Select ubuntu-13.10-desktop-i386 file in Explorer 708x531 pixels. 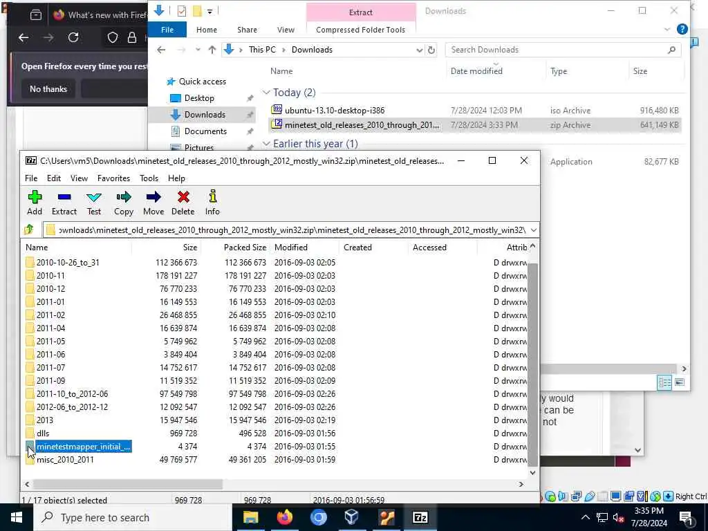[x=335, y=110]
